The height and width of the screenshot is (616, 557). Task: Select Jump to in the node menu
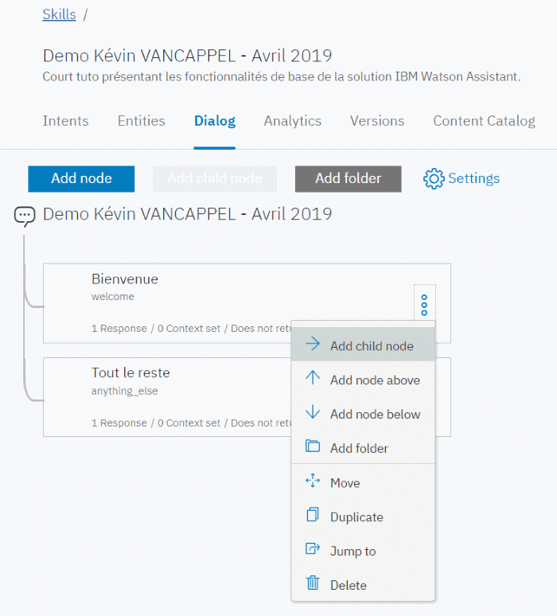[x=363, y=551]
